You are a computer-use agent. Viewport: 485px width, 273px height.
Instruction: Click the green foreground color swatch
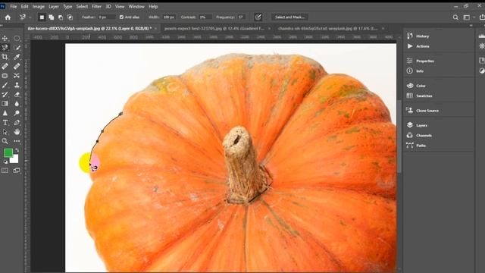8,152
